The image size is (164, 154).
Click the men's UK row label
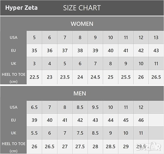coord(13,133)
